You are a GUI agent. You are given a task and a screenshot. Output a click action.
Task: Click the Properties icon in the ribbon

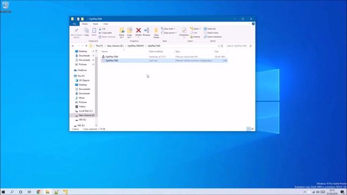pos(184,32)
